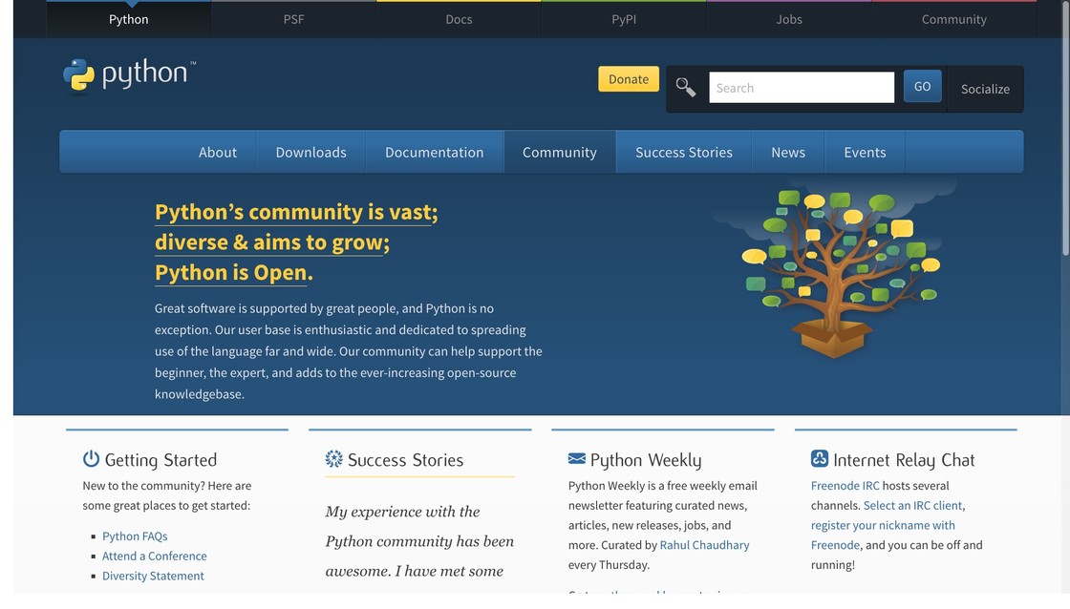This screenshot has height=609, width=1070.
Task: Open the Python FAQs link
Action: tap(135, 536)
